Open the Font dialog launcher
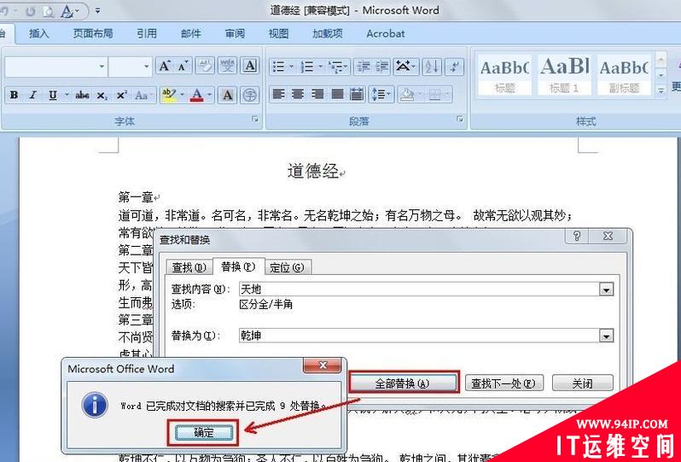 256,120
